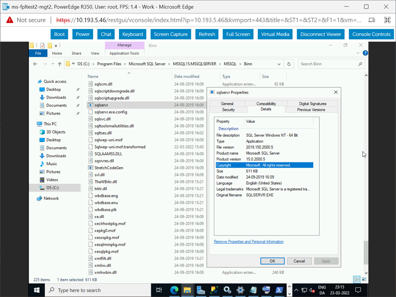This screenshot has height=297, width=396.
Task: Click OK in sqlservr Properties
Action: (x=272, y=261)
